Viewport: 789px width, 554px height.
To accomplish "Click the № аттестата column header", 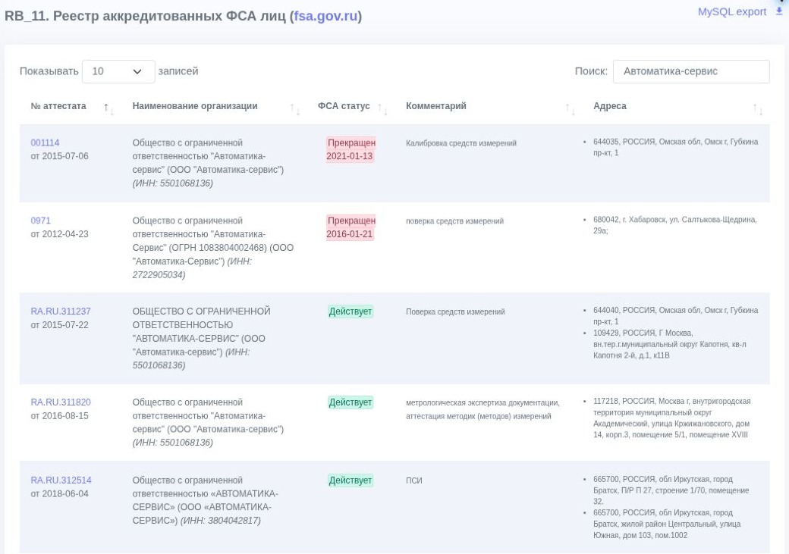I will 58,106.
